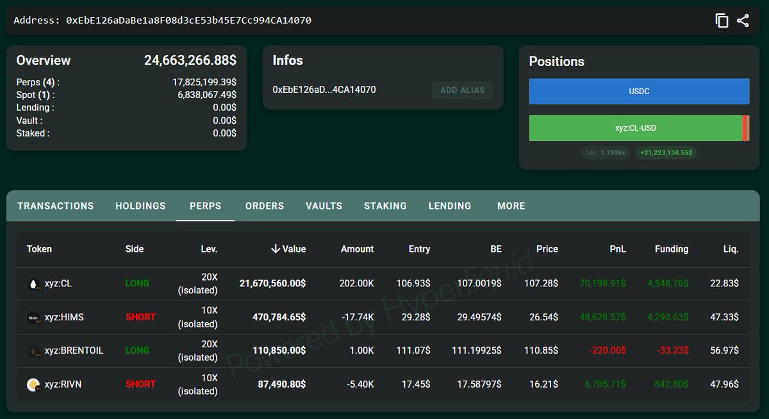Sort table by PnL column header

pos(618,249)
